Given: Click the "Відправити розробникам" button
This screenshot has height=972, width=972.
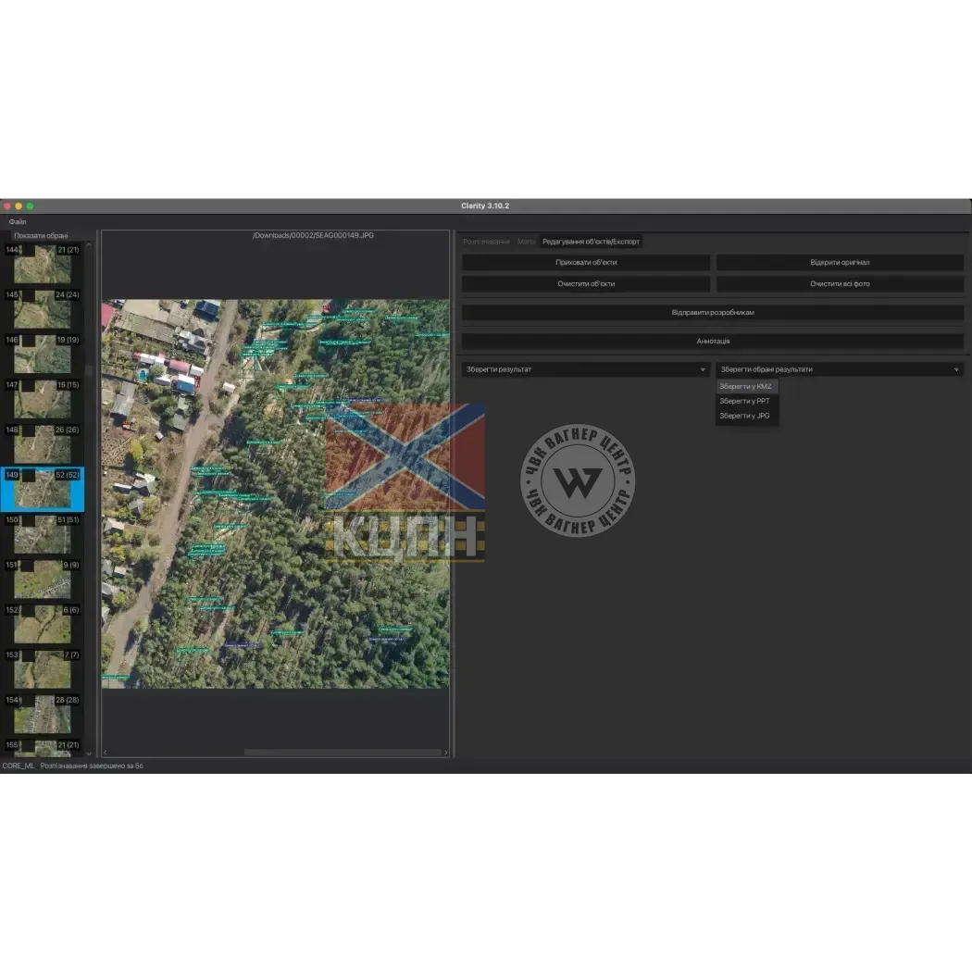Looking at the screenshot, I should pos(713,313).
